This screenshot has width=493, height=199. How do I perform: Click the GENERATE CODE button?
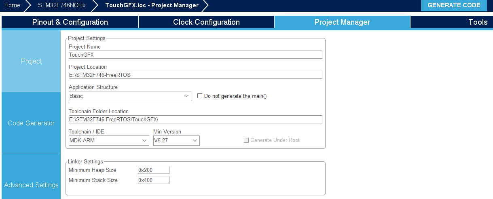coord(454,5)
